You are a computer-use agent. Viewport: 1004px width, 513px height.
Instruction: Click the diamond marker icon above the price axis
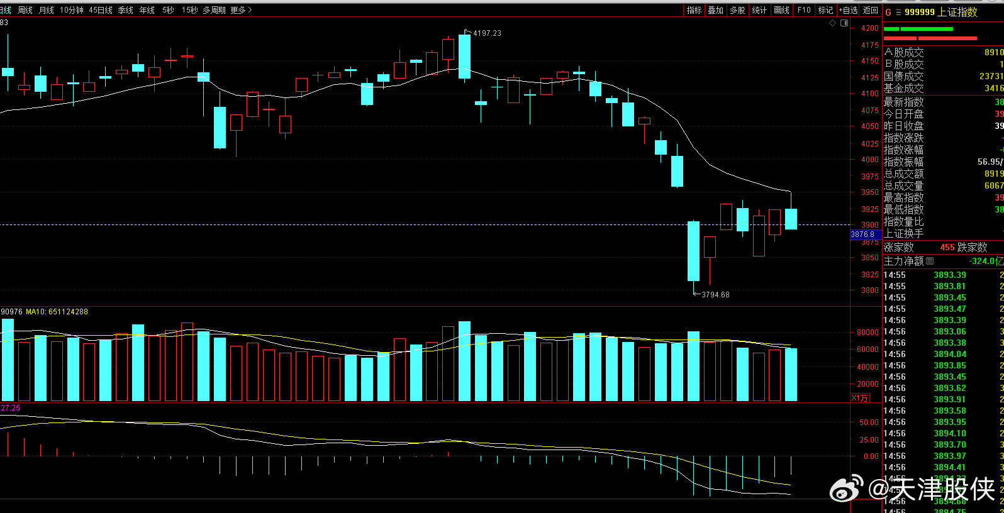point(833,23)
